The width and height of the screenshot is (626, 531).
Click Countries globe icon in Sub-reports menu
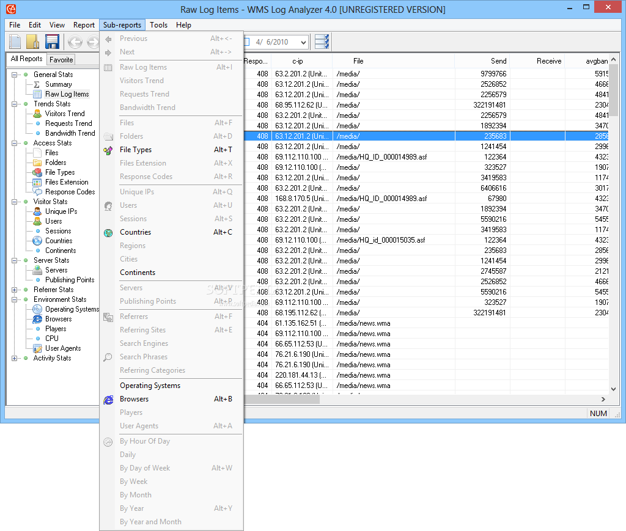pyautogui.click(x=108, y=233)
